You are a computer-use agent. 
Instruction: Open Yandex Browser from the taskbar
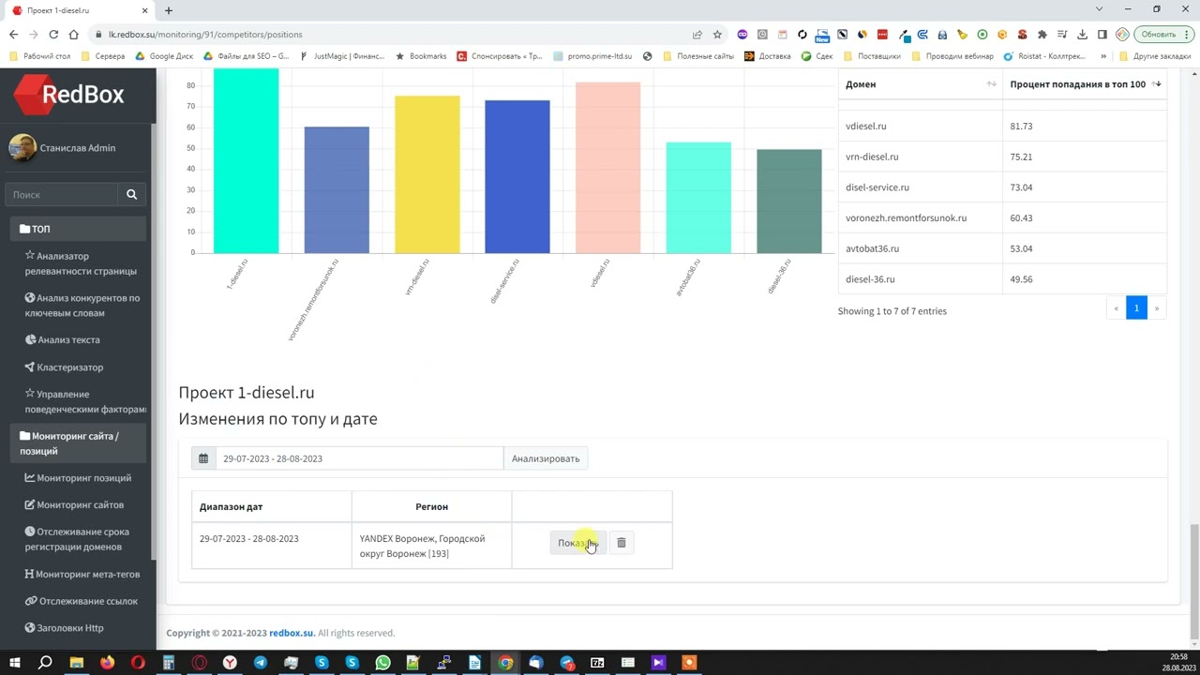230,663
